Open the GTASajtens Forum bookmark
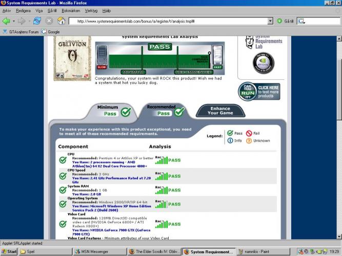The height and width of the screenshot is (256, 342). (21, 32)
